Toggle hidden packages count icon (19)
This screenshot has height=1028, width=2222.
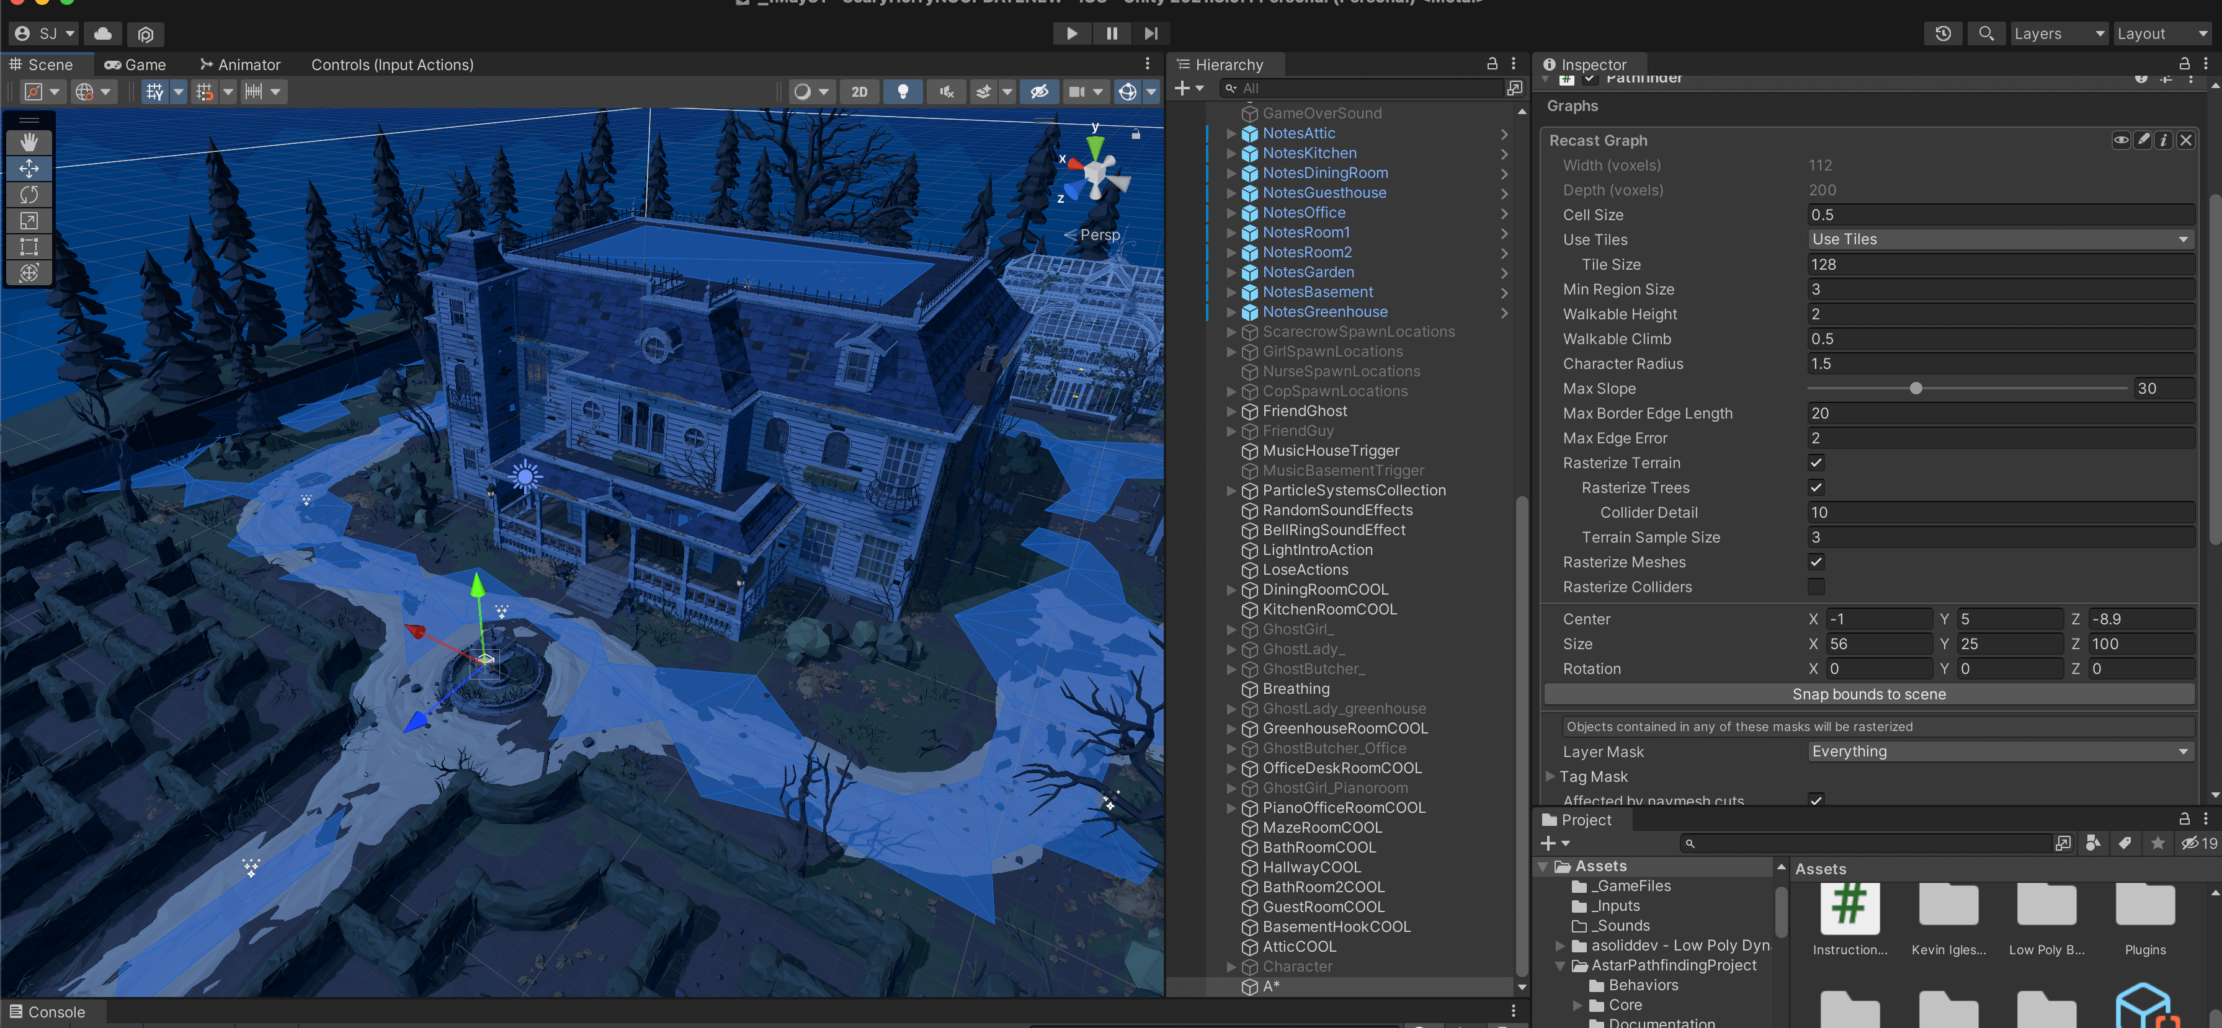(2200, 843)
